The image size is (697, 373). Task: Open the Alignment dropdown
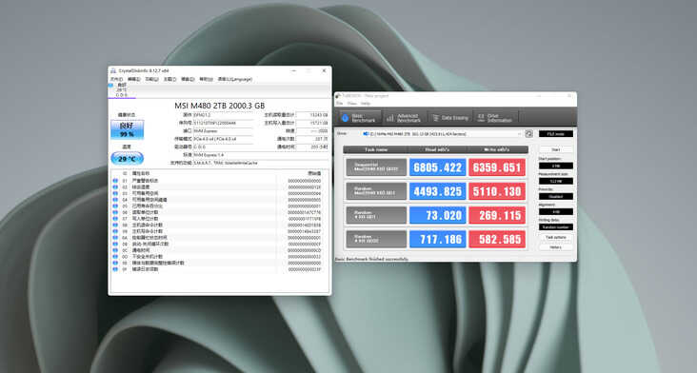pos(556,212)
